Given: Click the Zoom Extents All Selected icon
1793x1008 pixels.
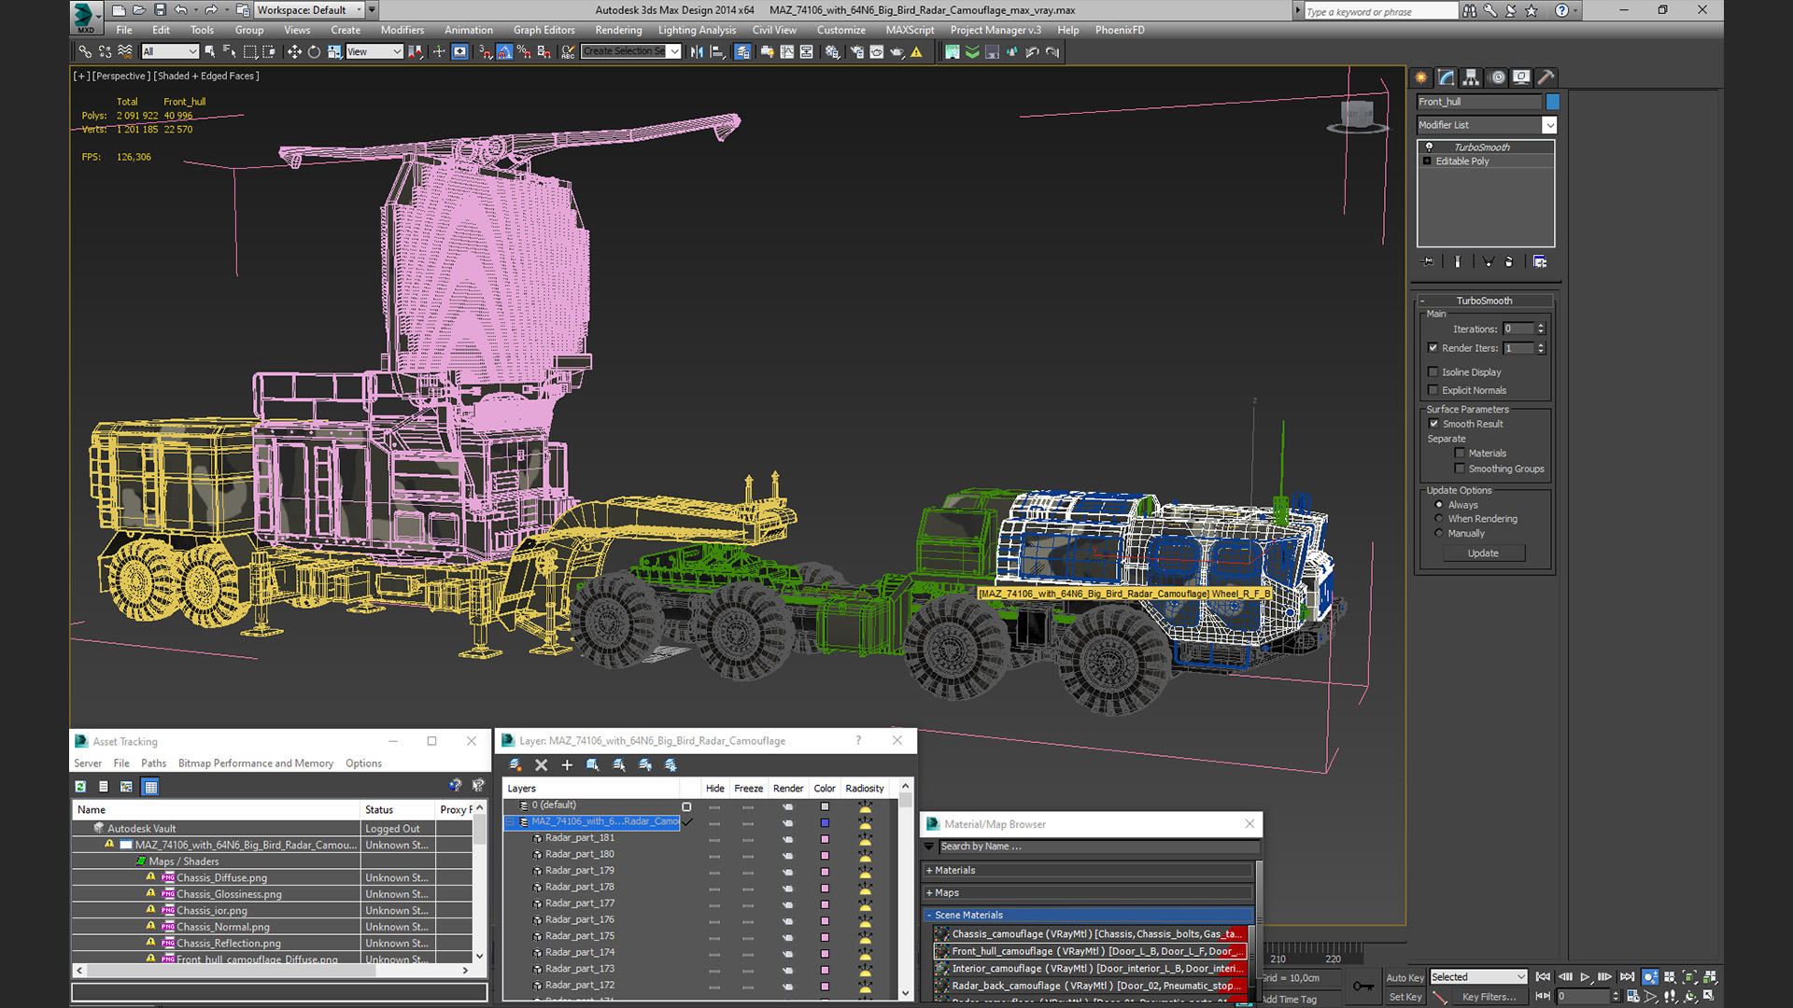Looking at the screenshot, I should [x=1710, y=977].
